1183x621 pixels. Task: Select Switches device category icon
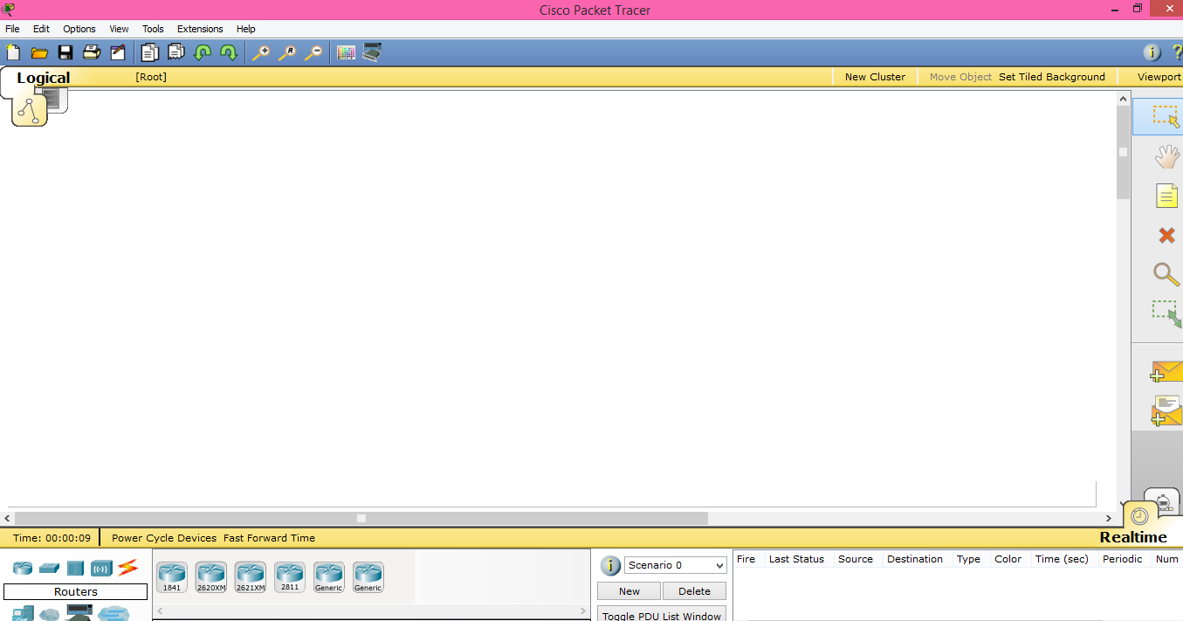[49, 569]
